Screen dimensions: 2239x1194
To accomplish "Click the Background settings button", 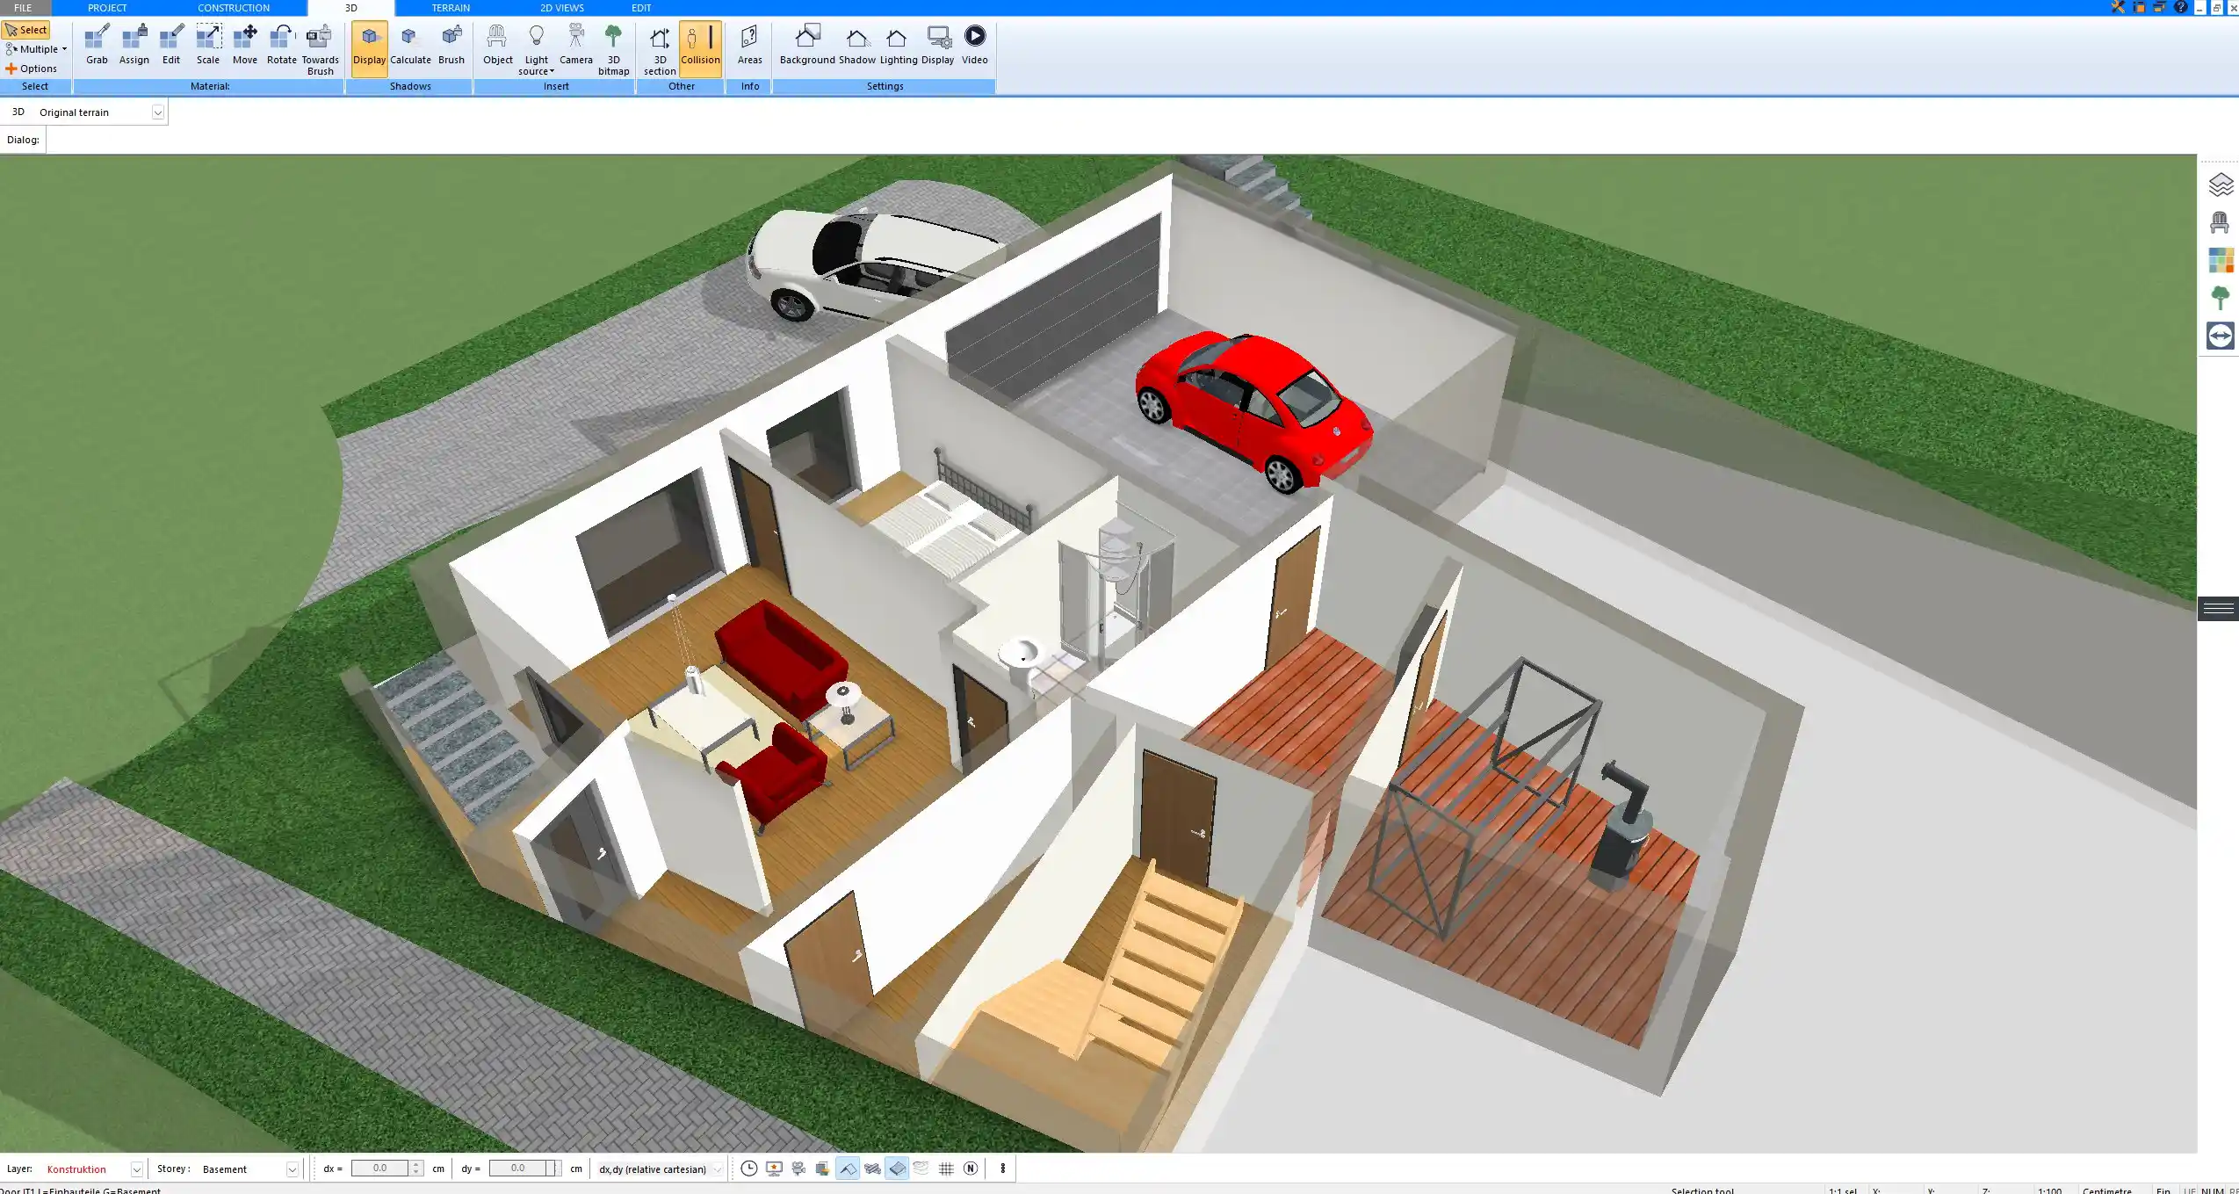I will coord(807,44).
